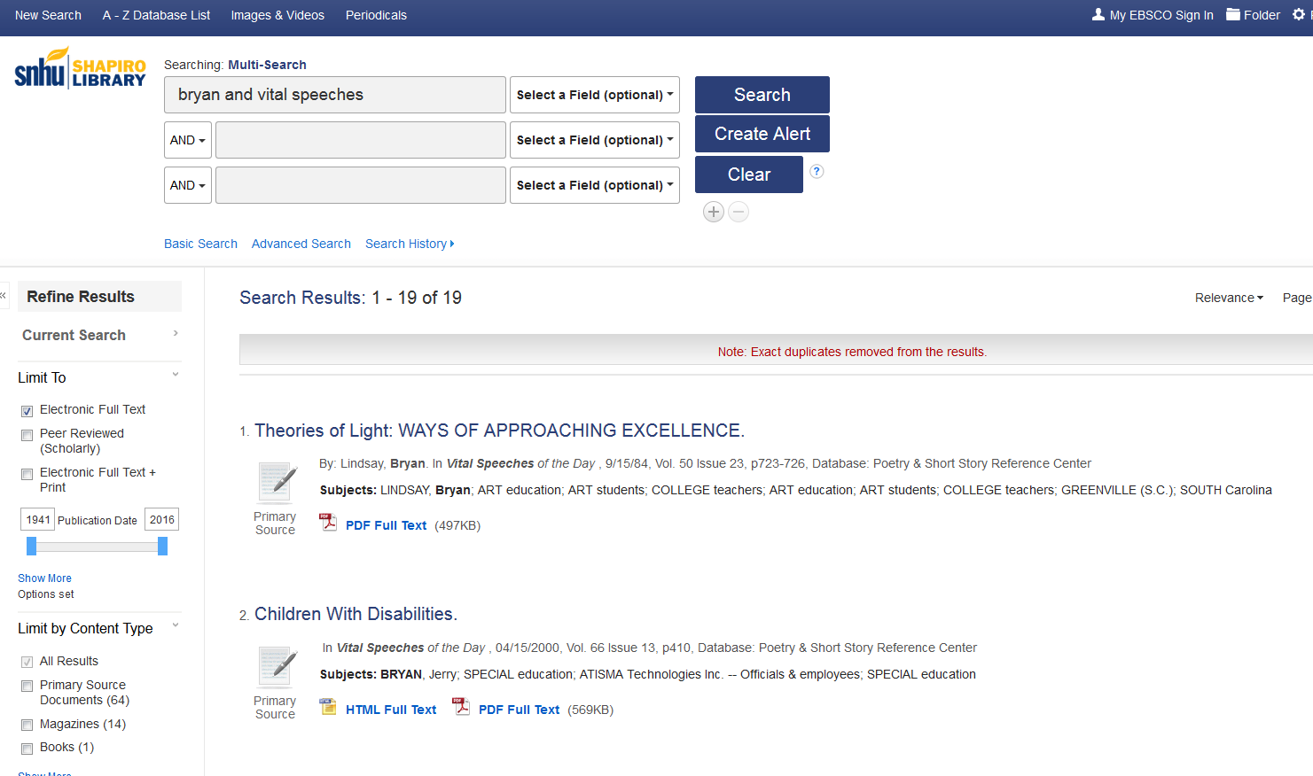This screenshot has width=1313, height=776.
Task: Click the third empty search field
Action: tap(361, 185)
